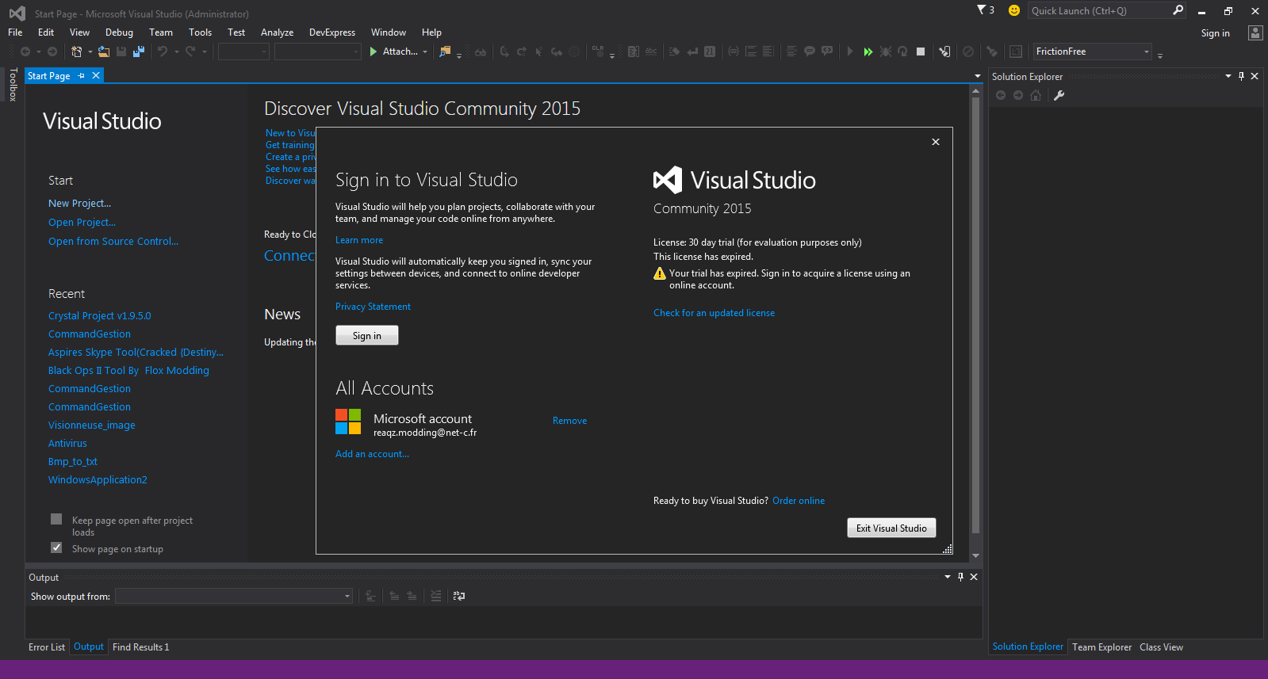1268x679 pixels.
Task: Click the Quick Launch search magnifier icon
Action: click(x=1178, y=10)
